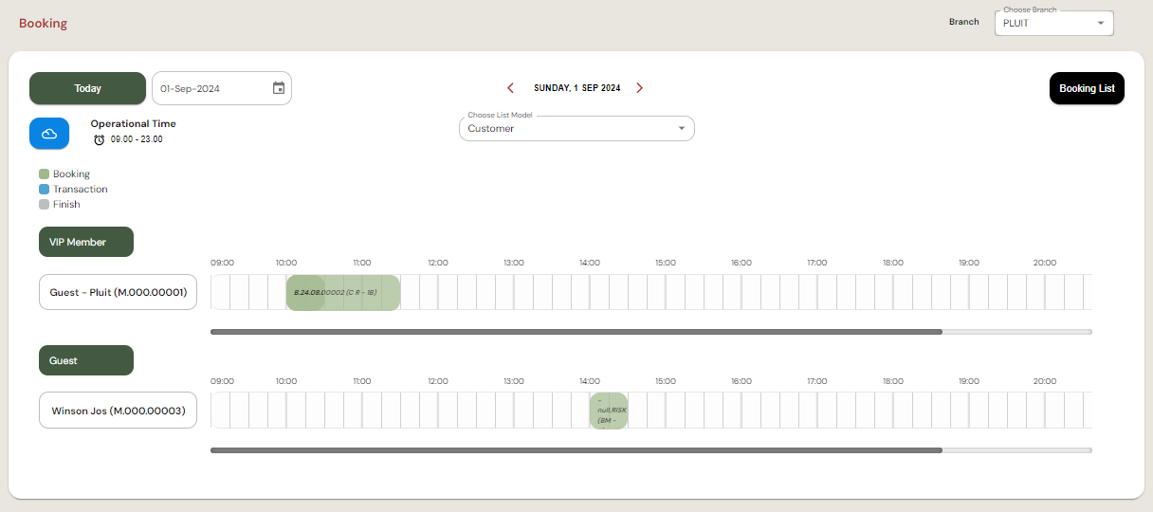This screenshot has height=512, width=1153.
Task: Click the gray Finish legend swatch
Action: pyautogui.click(x=44, y=205)
